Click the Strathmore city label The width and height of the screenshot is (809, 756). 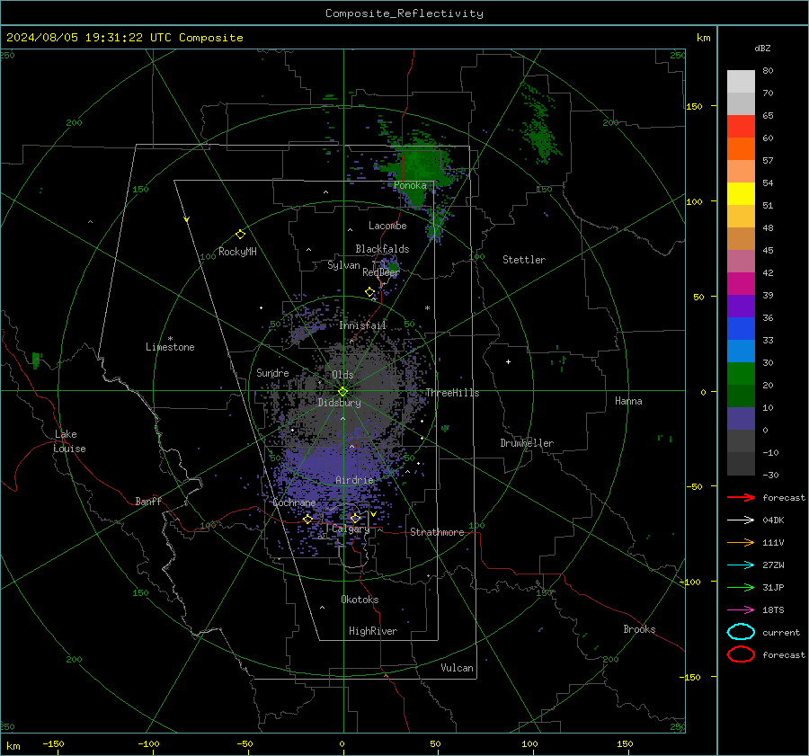click(x=437, y=532)
